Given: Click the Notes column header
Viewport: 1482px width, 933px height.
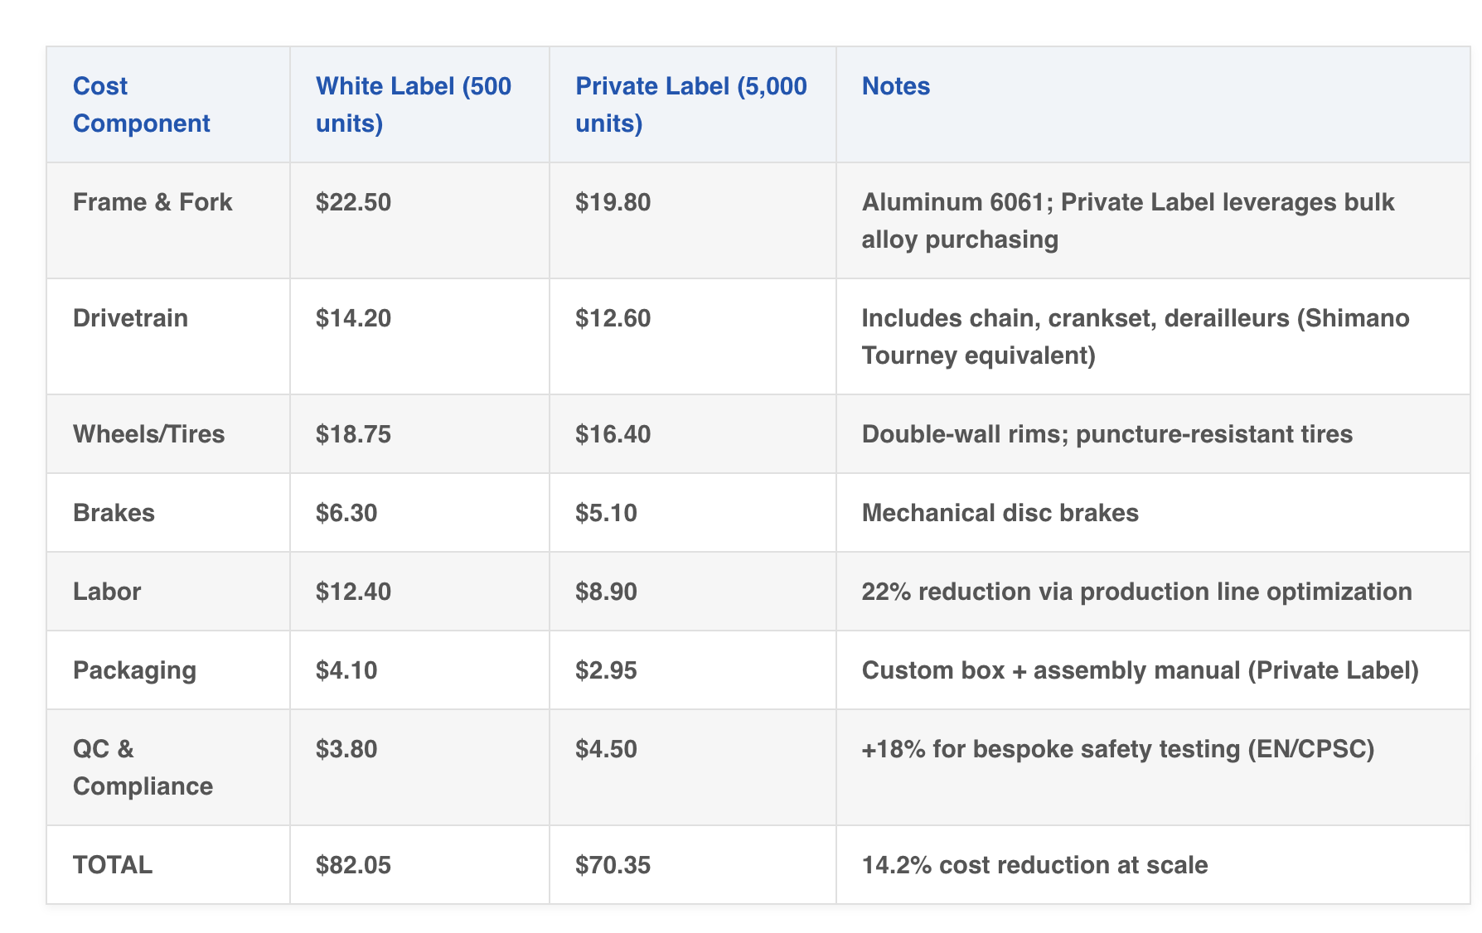Looking at the screenshot, I should coord(895,86).
